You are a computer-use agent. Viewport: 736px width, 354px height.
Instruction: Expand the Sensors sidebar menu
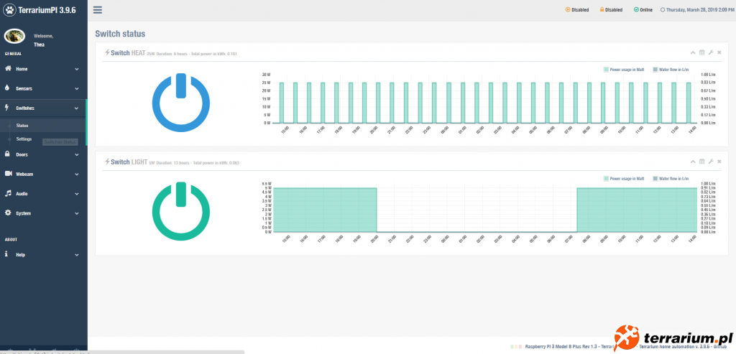tap(42, 88)
